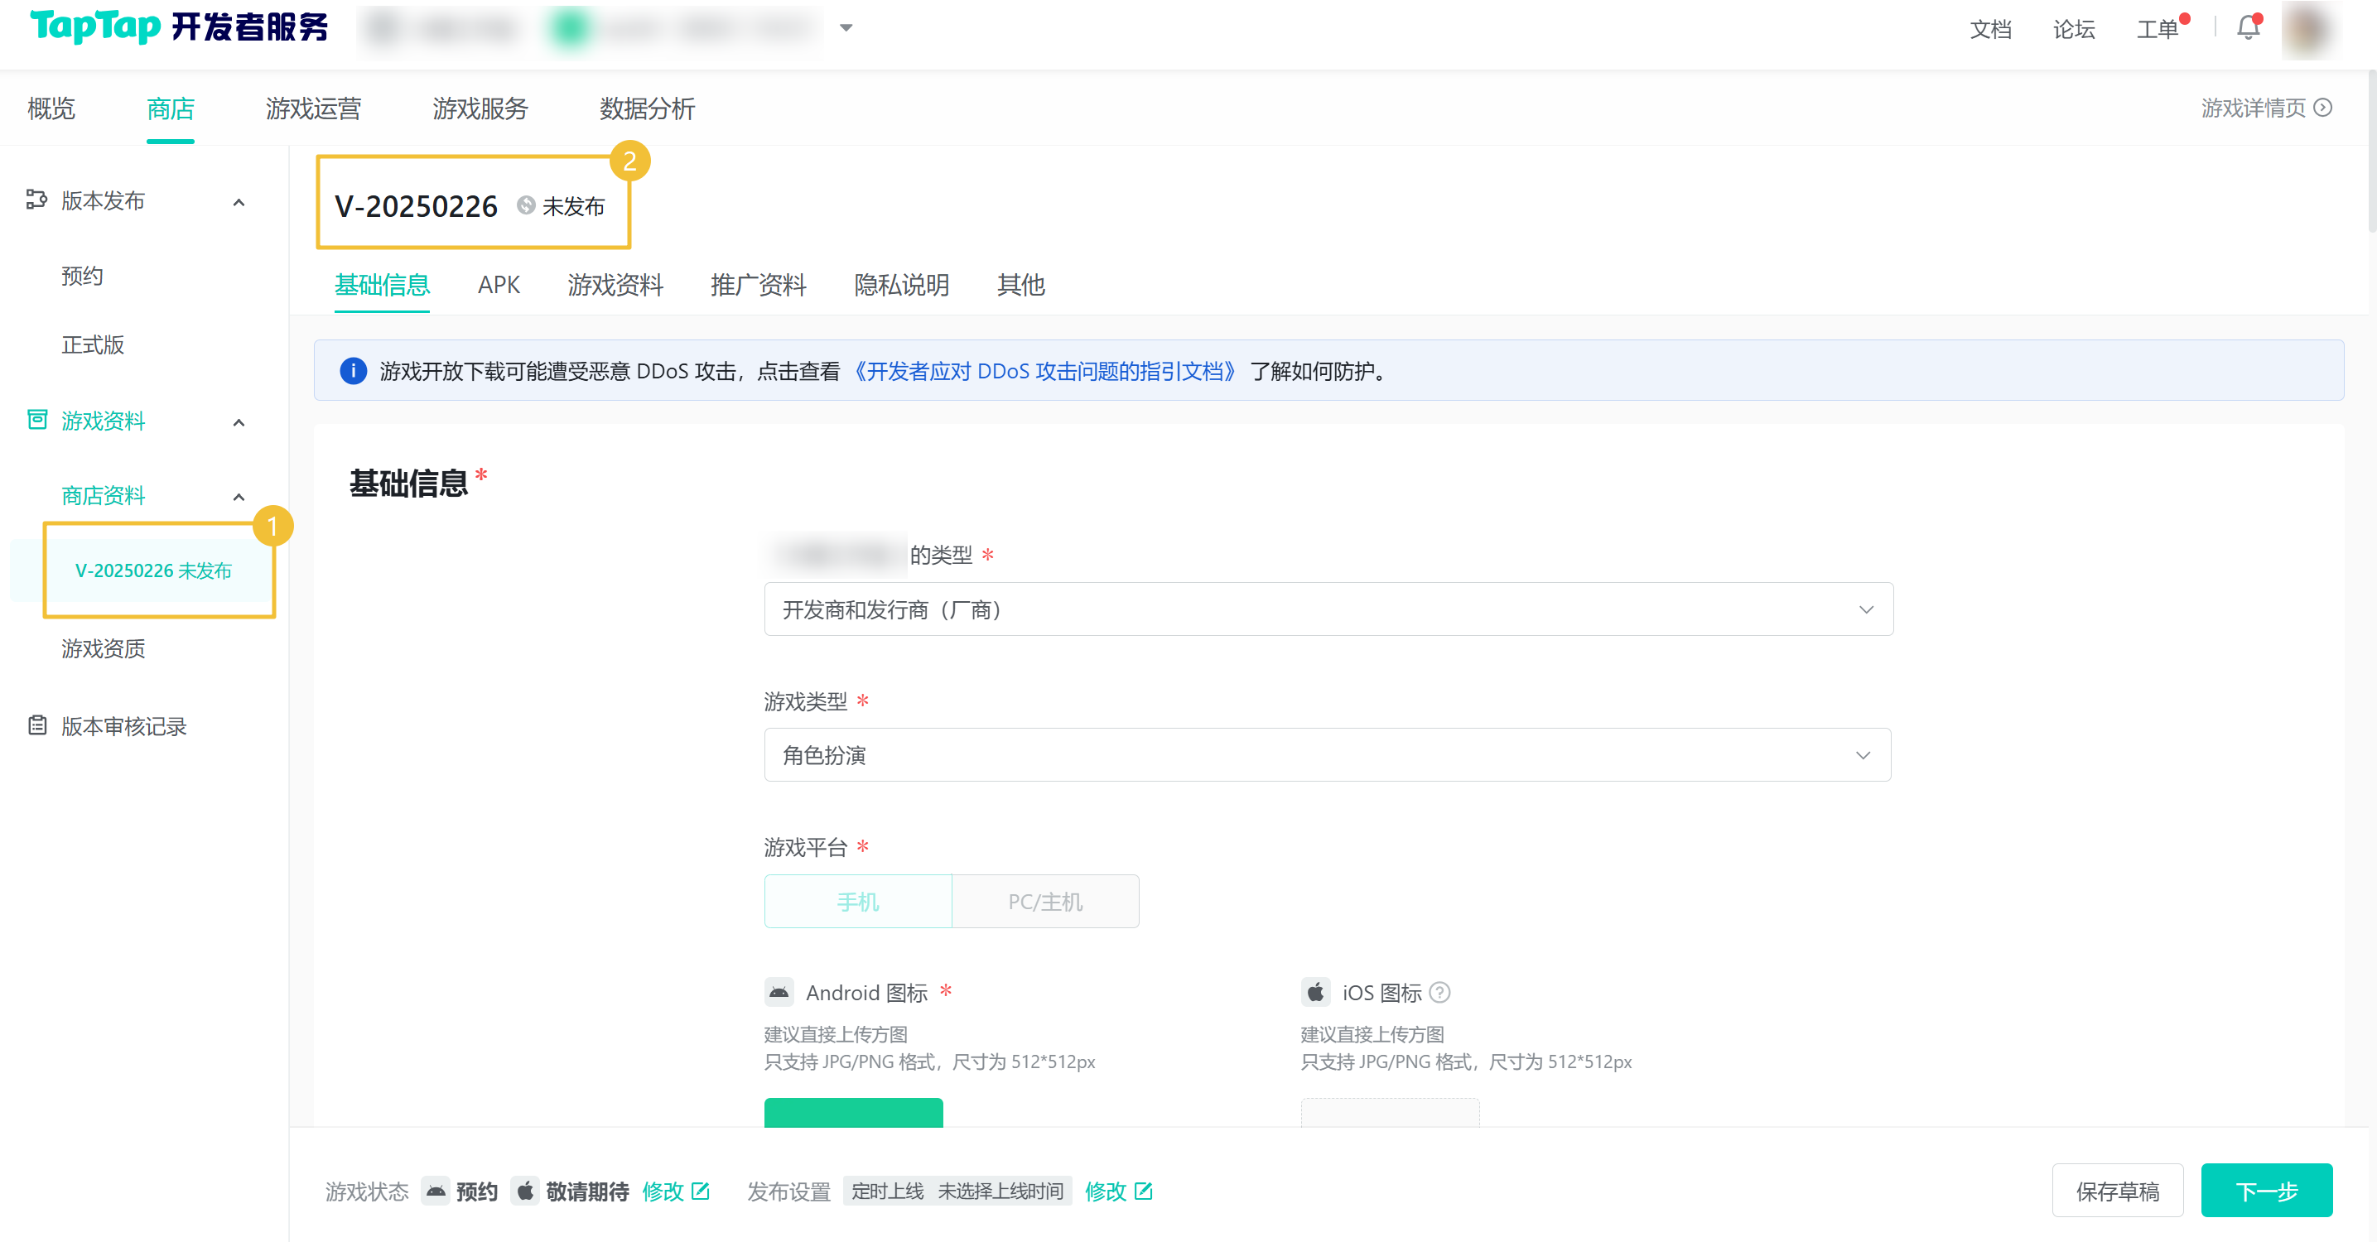Click 修改 next to 发布设置
2377x1242 pixels.
coord(1105,1191)
